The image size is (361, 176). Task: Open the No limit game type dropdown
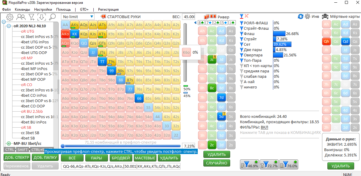click(78, 17)
